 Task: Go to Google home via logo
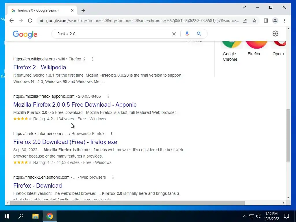point(25,34)
